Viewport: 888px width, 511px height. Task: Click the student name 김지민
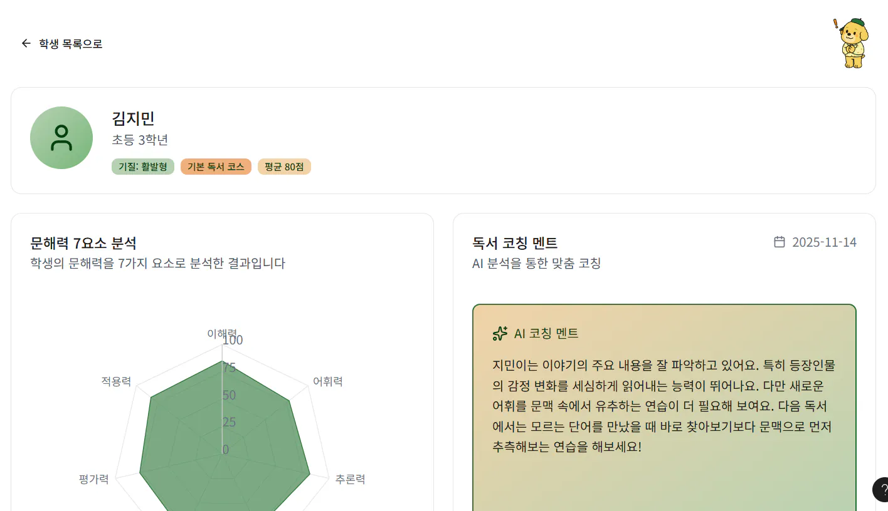pyautogui.click(x=133, y=118)
